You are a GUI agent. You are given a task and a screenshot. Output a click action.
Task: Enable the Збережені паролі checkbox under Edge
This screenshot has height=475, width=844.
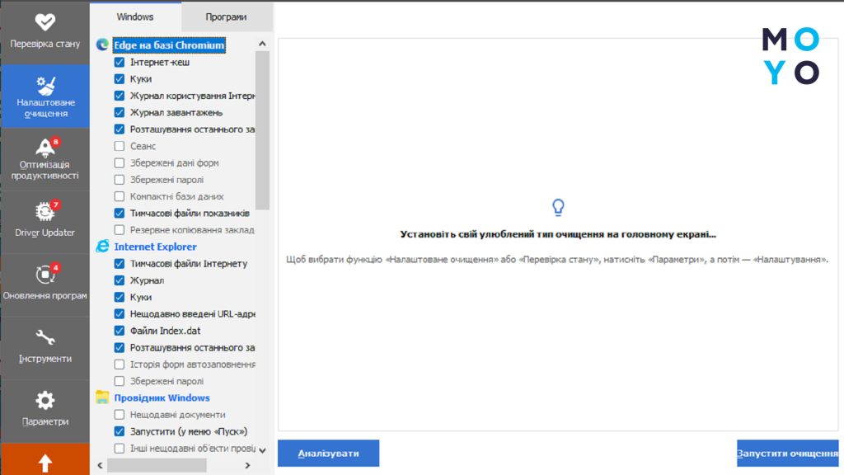point(120,180)
